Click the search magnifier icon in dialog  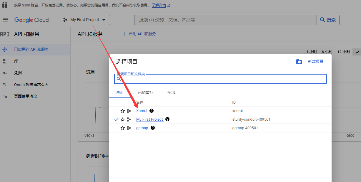119,79
